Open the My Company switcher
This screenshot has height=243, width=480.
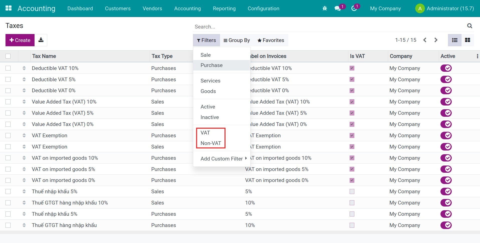point(385,8)
